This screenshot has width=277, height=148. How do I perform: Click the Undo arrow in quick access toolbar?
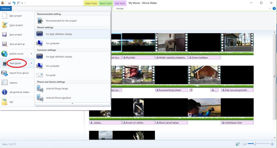(14, 3)
